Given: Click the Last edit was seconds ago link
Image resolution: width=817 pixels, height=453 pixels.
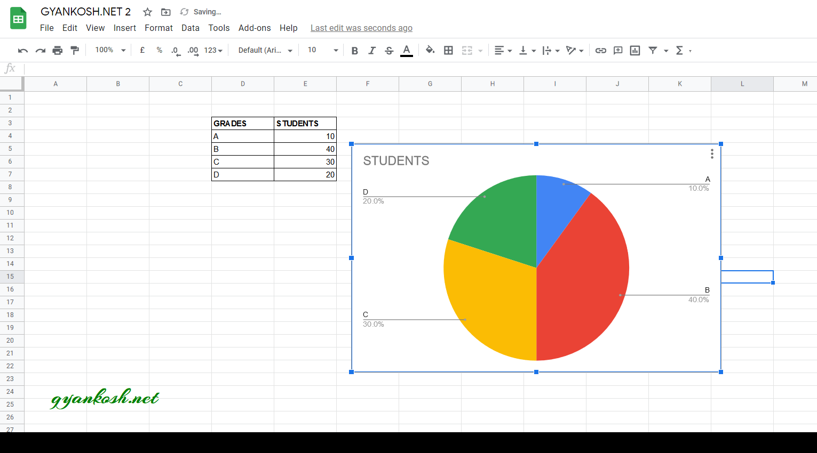Looking at the screenshot, I should [x=361, y=28].
